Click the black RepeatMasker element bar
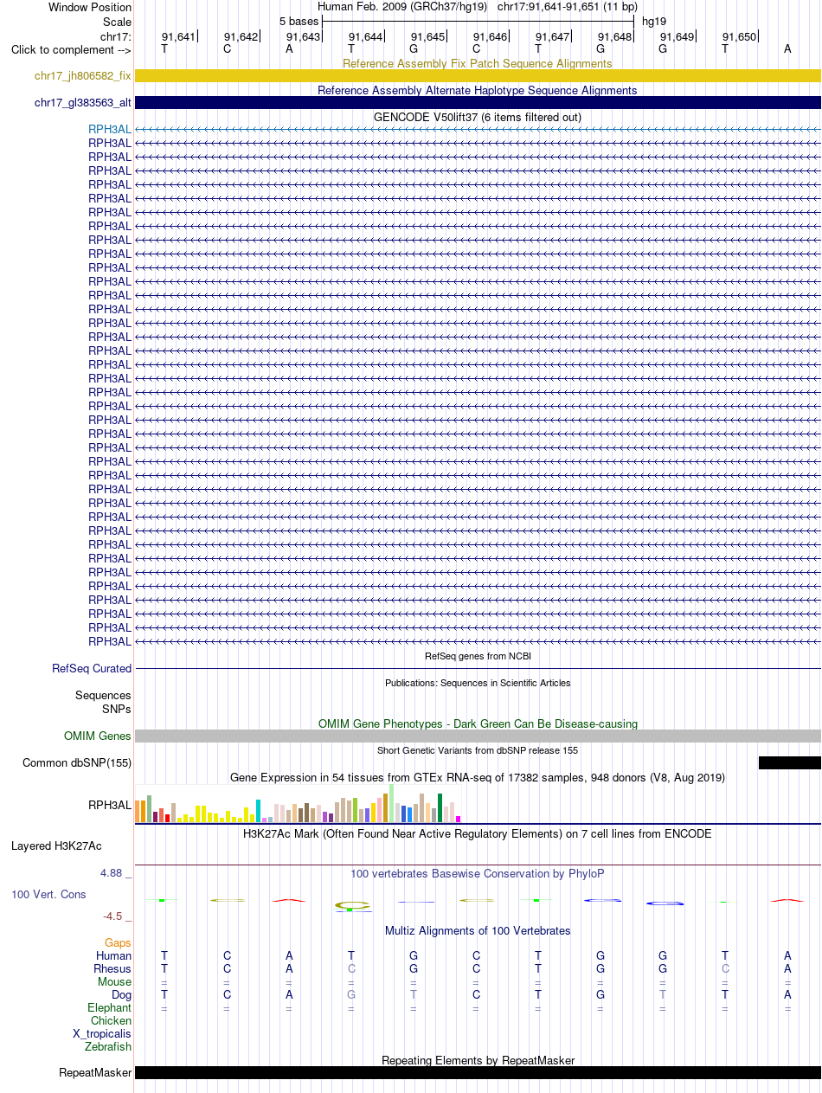Screen dimensions: 822x1093 click(x=478, y=1072)
